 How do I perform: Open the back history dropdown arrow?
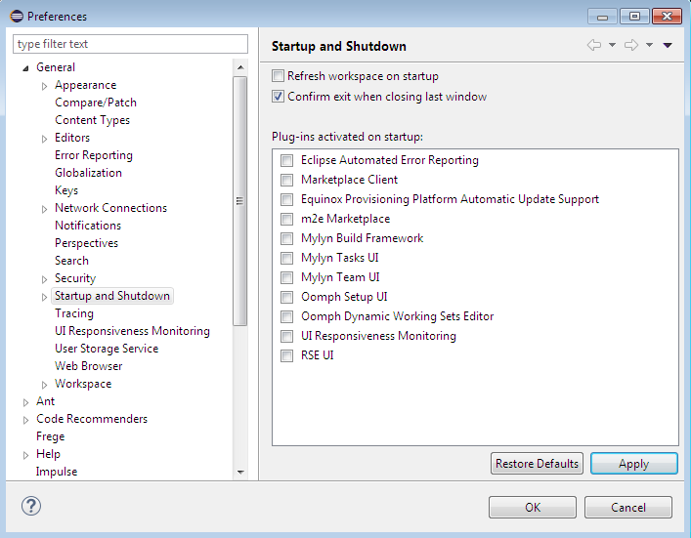[612, 45]
